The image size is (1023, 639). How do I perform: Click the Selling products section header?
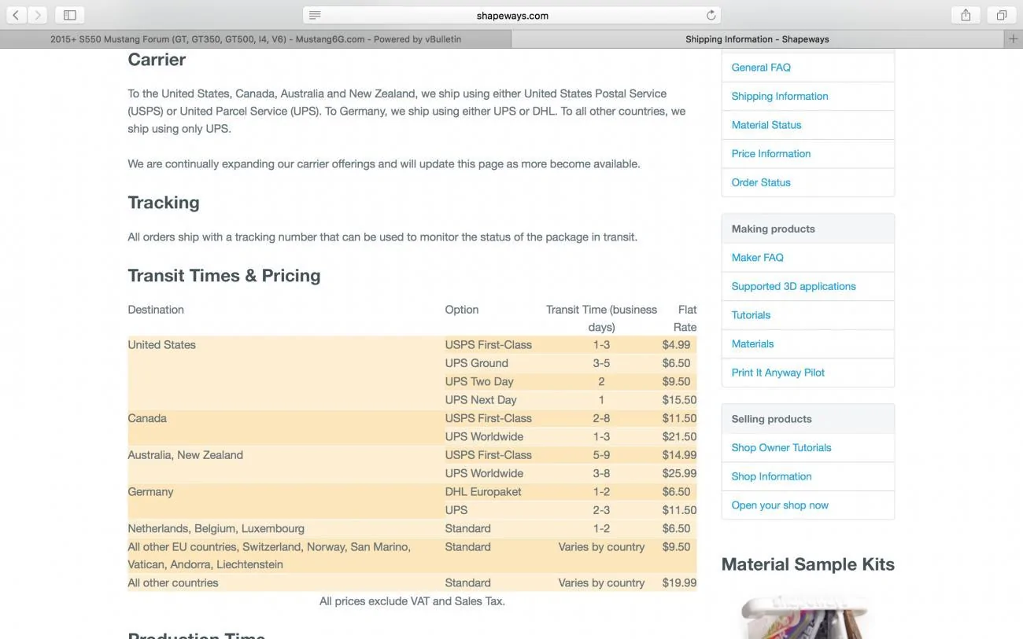click(x=808, y=419)
